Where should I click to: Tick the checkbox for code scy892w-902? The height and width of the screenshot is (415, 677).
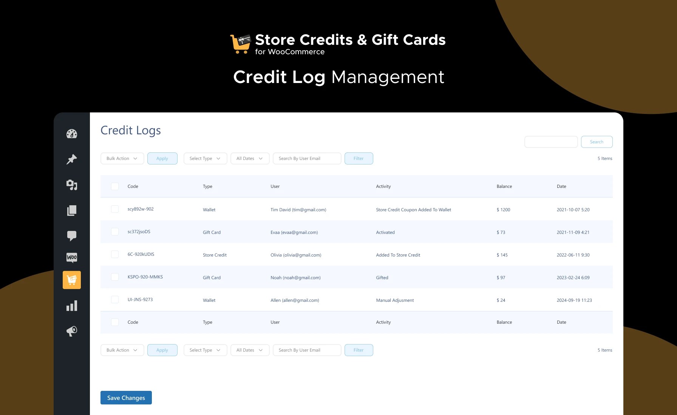pos(114,209)
